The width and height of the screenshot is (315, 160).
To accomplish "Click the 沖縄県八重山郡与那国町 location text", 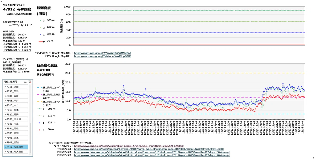I will [x=19, y=14].
